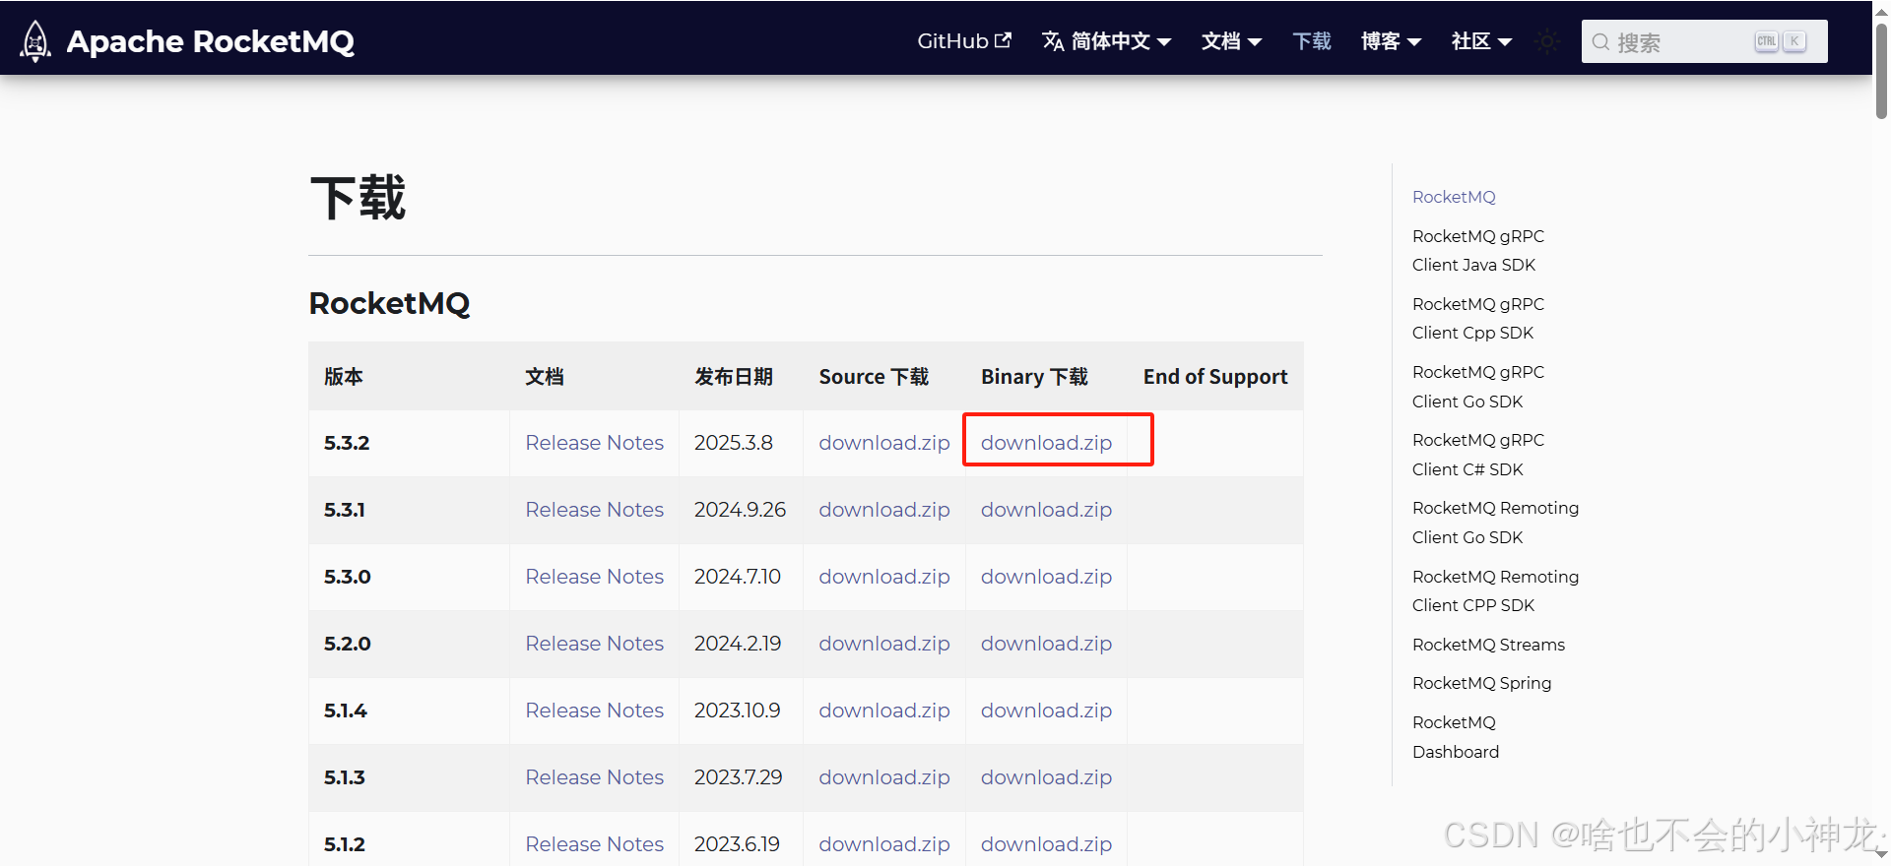
Task: Jump to RocketMQ Spring section
Action: pyautogui.click(x=1481, y=683)
